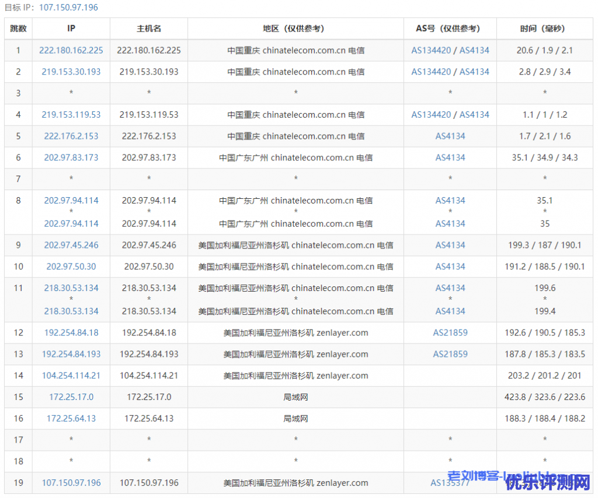
Task: Open the AS135377 link in the last row
Action: click(450, 483)
